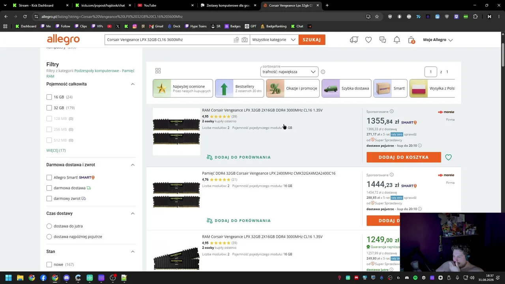The height and width of the screenshot is (284, 505).
Task: Select Szybka dostawa quick filter
Action: click(x=346, y=88)
